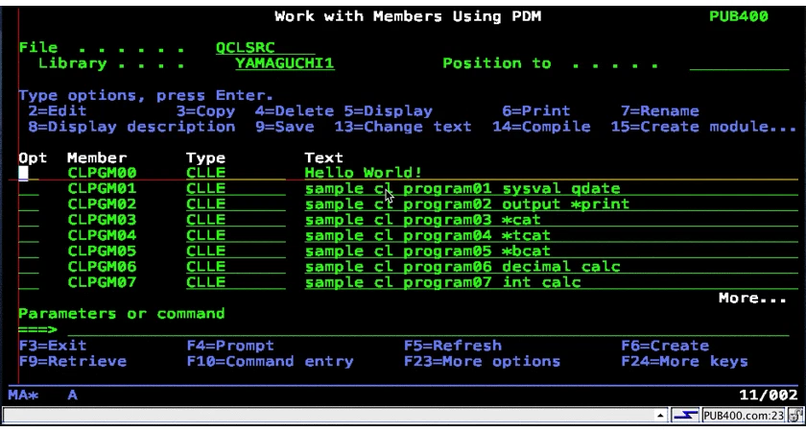Click the PUB400.com:23 host indicator

pos(744,415)
